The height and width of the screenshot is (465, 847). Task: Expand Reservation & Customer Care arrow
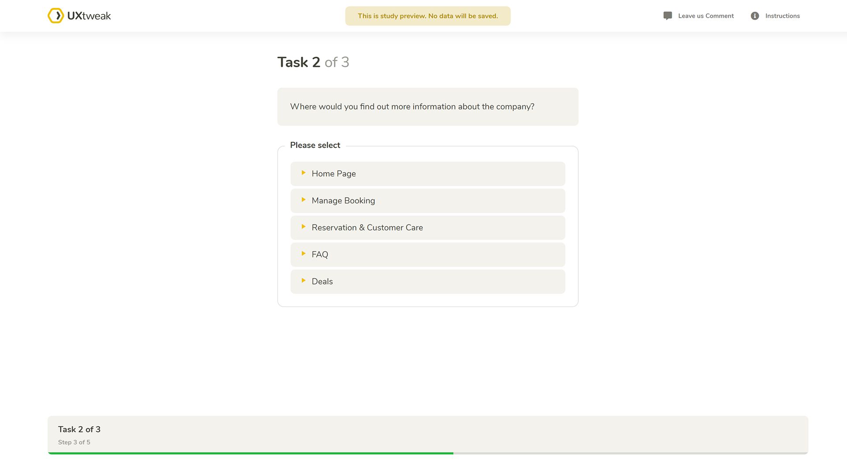304,227
